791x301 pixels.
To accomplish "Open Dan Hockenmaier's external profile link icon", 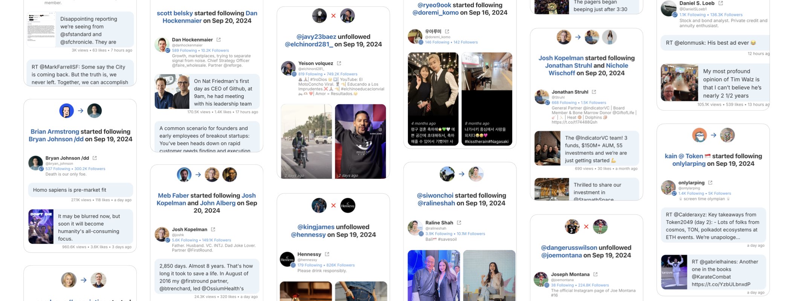I will coord(218,40).
